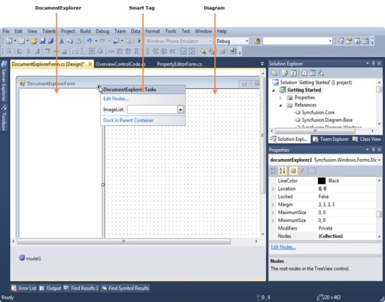Click Show All Files icon in Solution Explorer
This screenshot has height=302, width=385.
pos(285,73)
